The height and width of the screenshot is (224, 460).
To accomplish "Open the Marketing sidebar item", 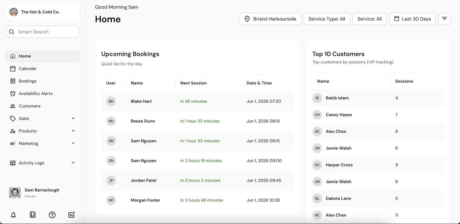I will pos(42,143).
